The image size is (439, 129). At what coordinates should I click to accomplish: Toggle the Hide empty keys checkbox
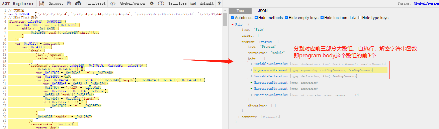tap(287, 18)
